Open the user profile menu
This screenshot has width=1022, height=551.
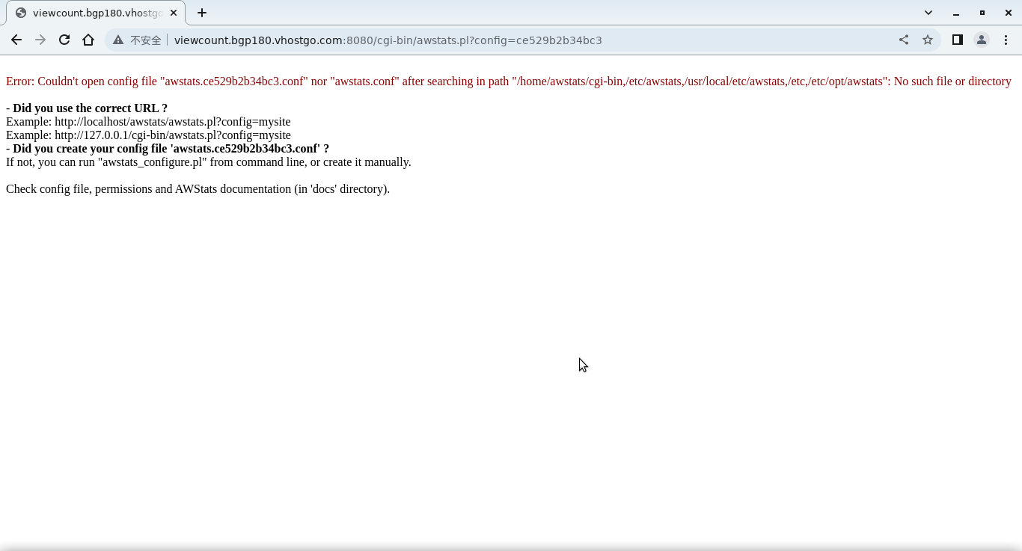[982, 40]
